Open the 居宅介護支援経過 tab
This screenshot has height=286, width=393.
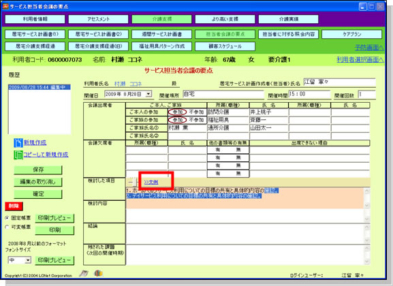(x=35, y=46)
